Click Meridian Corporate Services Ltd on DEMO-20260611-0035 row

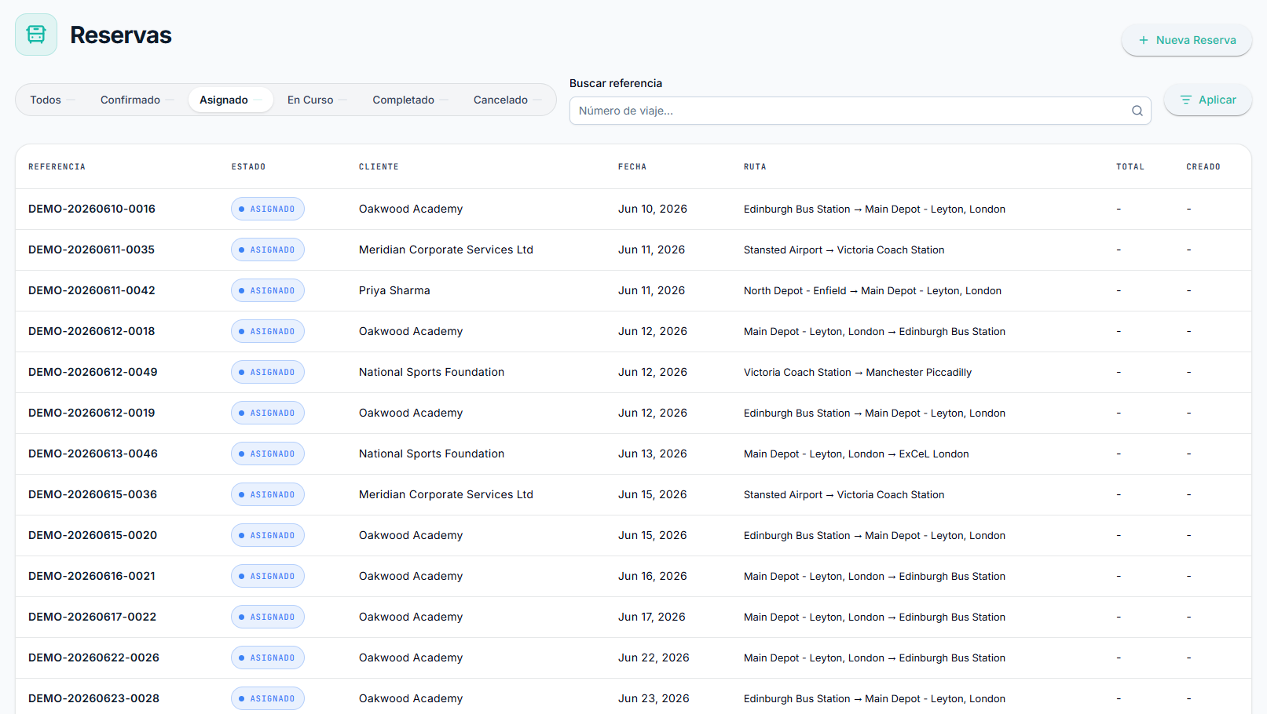tap(446, 250)
